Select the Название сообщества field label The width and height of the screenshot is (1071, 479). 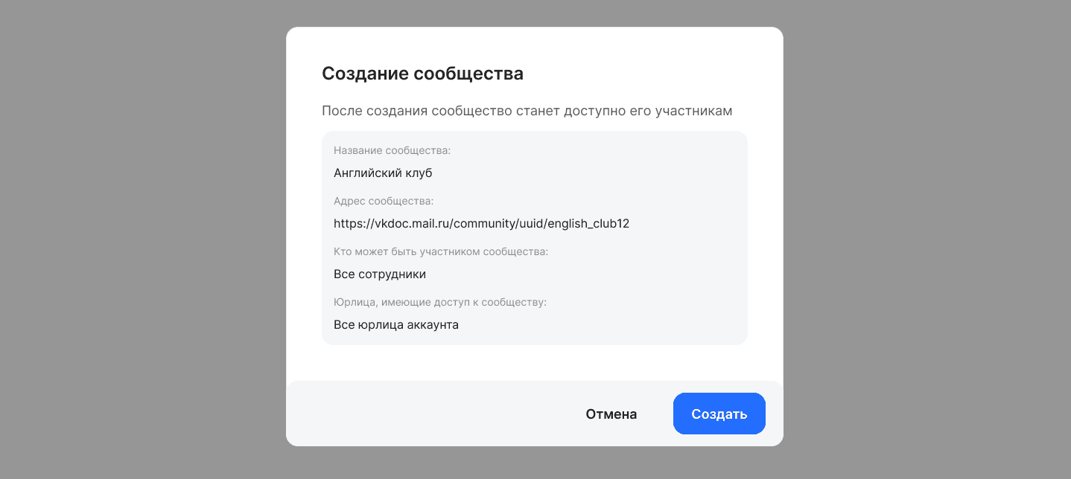tap(392, 150)
